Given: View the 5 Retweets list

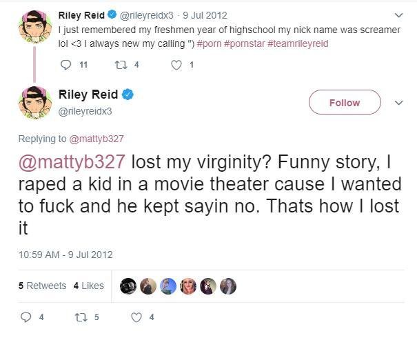Looking at the screenshot, I should 42,286.
